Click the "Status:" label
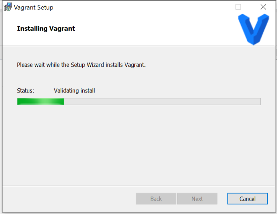The height and width of the screenshot is (214, 277). (26, 91)
